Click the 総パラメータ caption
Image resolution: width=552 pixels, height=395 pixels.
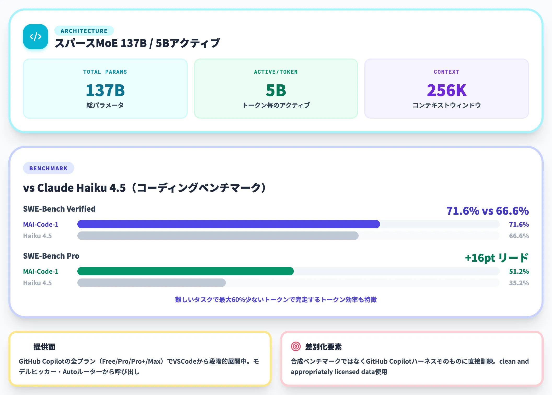[x=105, y=105]
